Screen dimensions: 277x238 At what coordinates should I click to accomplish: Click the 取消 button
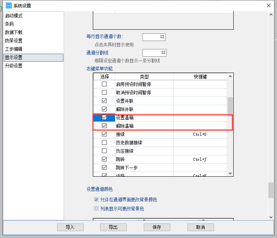point(201,227)
